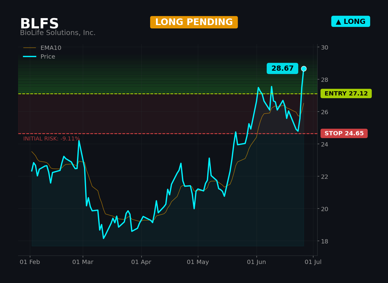Select the 28.67 current price label
The image size is (388, 283).
click(282, 69)
